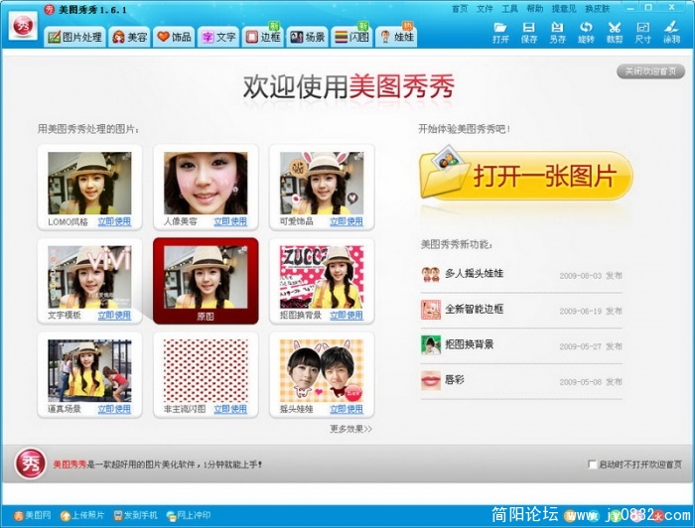Open the 文件 menu
Image resolution: width=695 pixels, height=528 pixels.
point(485,8)
